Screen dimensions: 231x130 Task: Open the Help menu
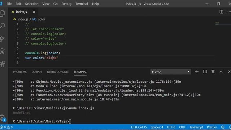coord(95,4)
